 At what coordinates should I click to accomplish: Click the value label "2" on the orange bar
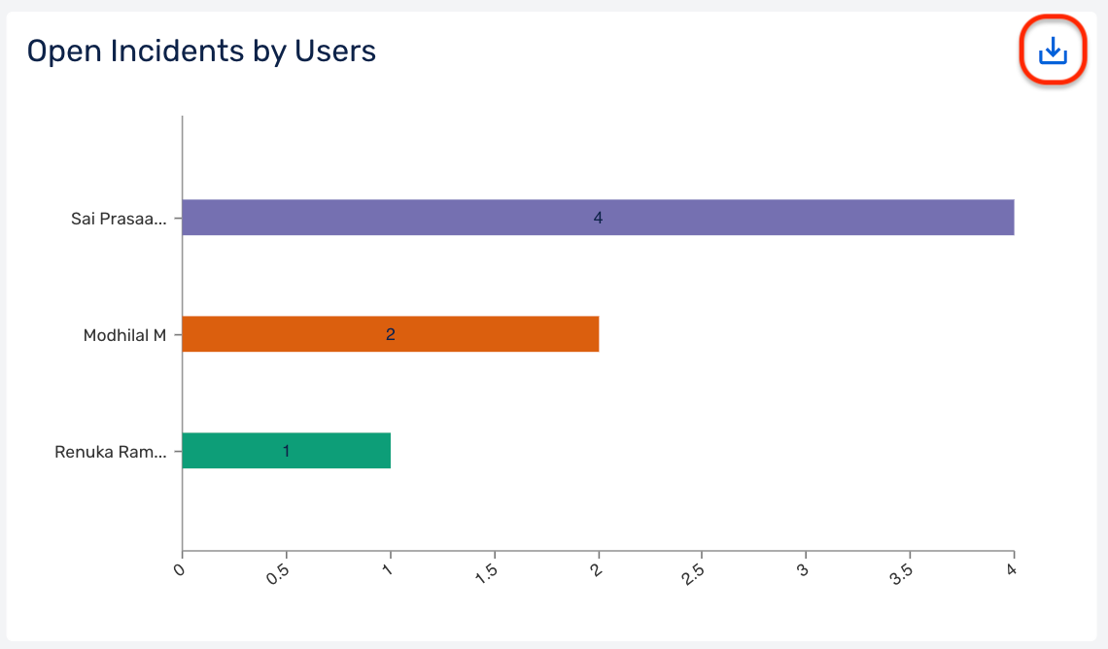click(393, 332)
